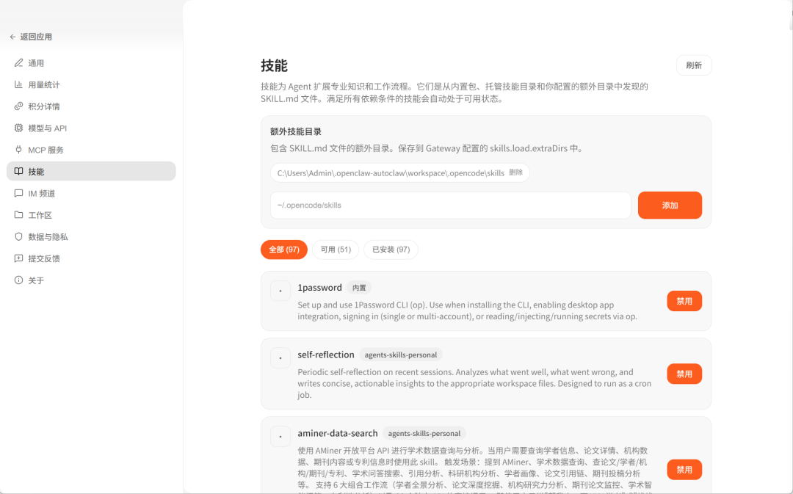
Task: Select the 全部 (97) filter tab
Action: (x=283, y=250)
